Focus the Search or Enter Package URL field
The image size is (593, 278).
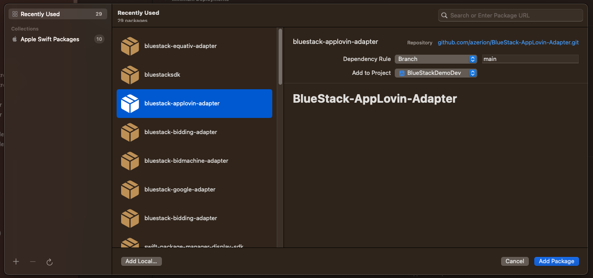click(510, 15)
